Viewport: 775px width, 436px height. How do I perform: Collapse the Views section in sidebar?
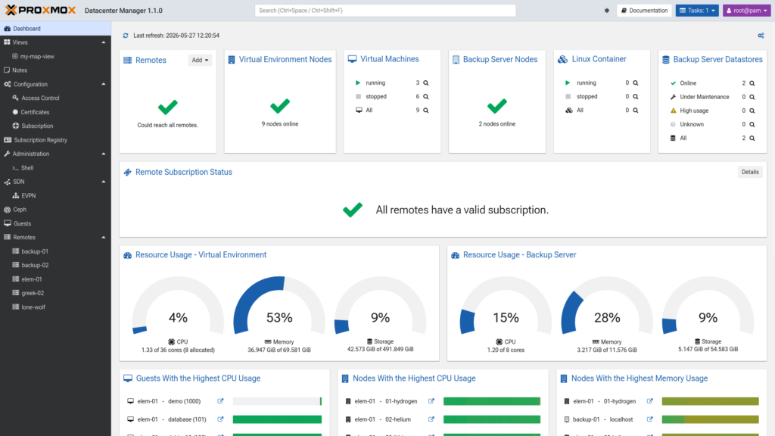click(103, 42)
